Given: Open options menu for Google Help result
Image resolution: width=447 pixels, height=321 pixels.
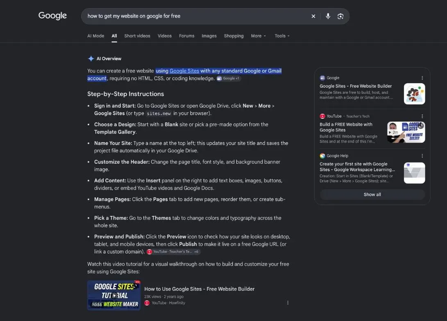Looking at the screenshot, I should click(x=422, y=156).
